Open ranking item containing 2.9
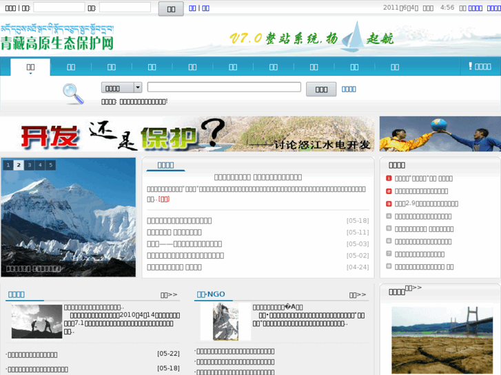The width and height of the screenshot is (501, 375). (x=427, y=204)
